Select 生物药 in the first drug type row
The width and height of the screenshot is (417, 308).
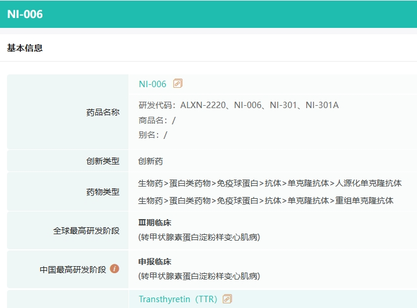[x=150, y=183]
